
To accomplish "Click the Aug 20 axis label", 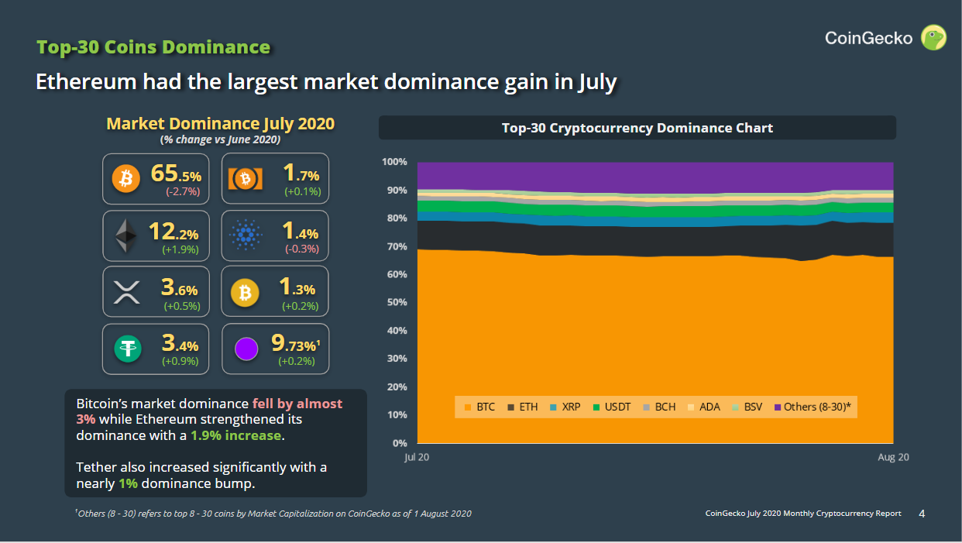I will coord(893,457).
